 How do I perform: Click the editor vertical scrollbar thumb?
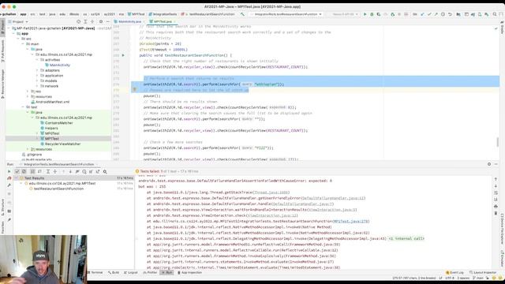(498, 142)
